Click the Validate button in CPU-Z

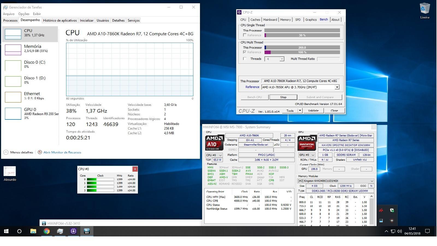(313, 111)
